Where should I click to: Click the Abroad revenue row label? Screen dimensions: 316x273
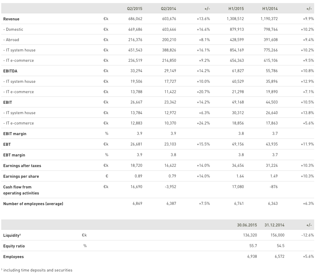click(11, 40)
